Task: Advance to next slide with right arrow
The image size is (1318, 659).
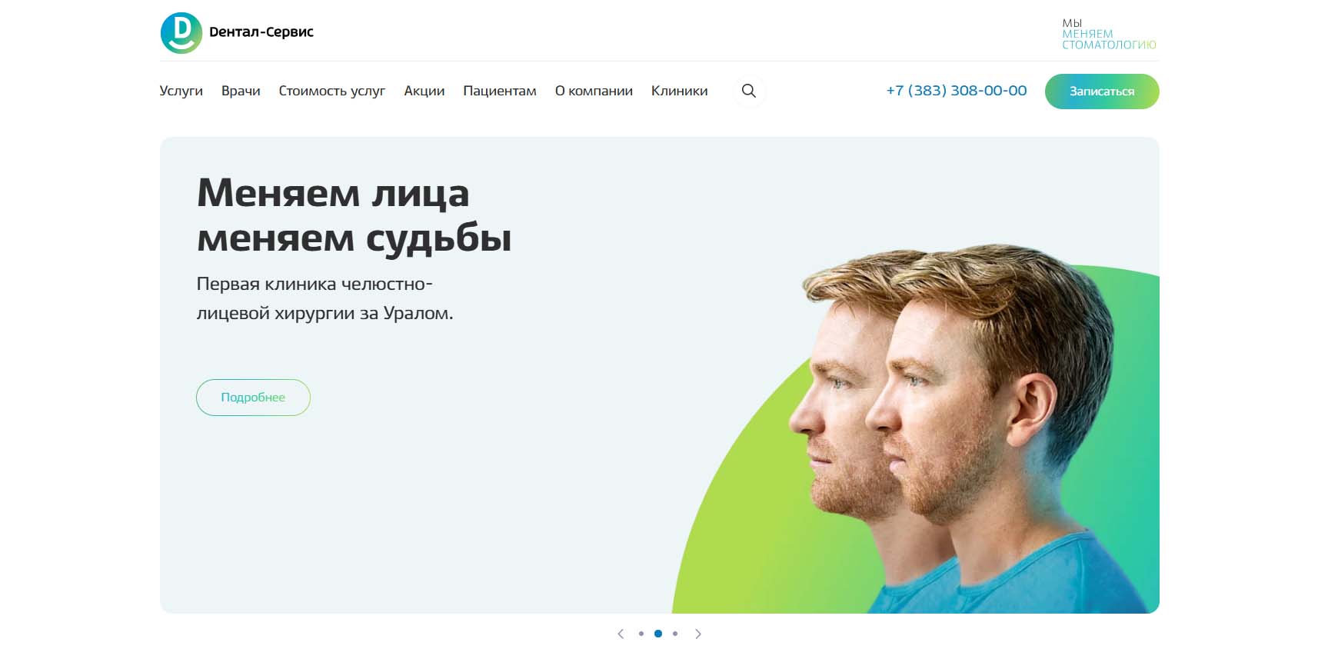Action: tap(698, 634)
